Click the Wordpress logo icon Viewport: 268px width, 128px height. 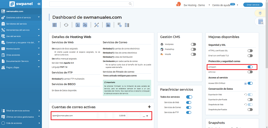(x=162, y=44)
